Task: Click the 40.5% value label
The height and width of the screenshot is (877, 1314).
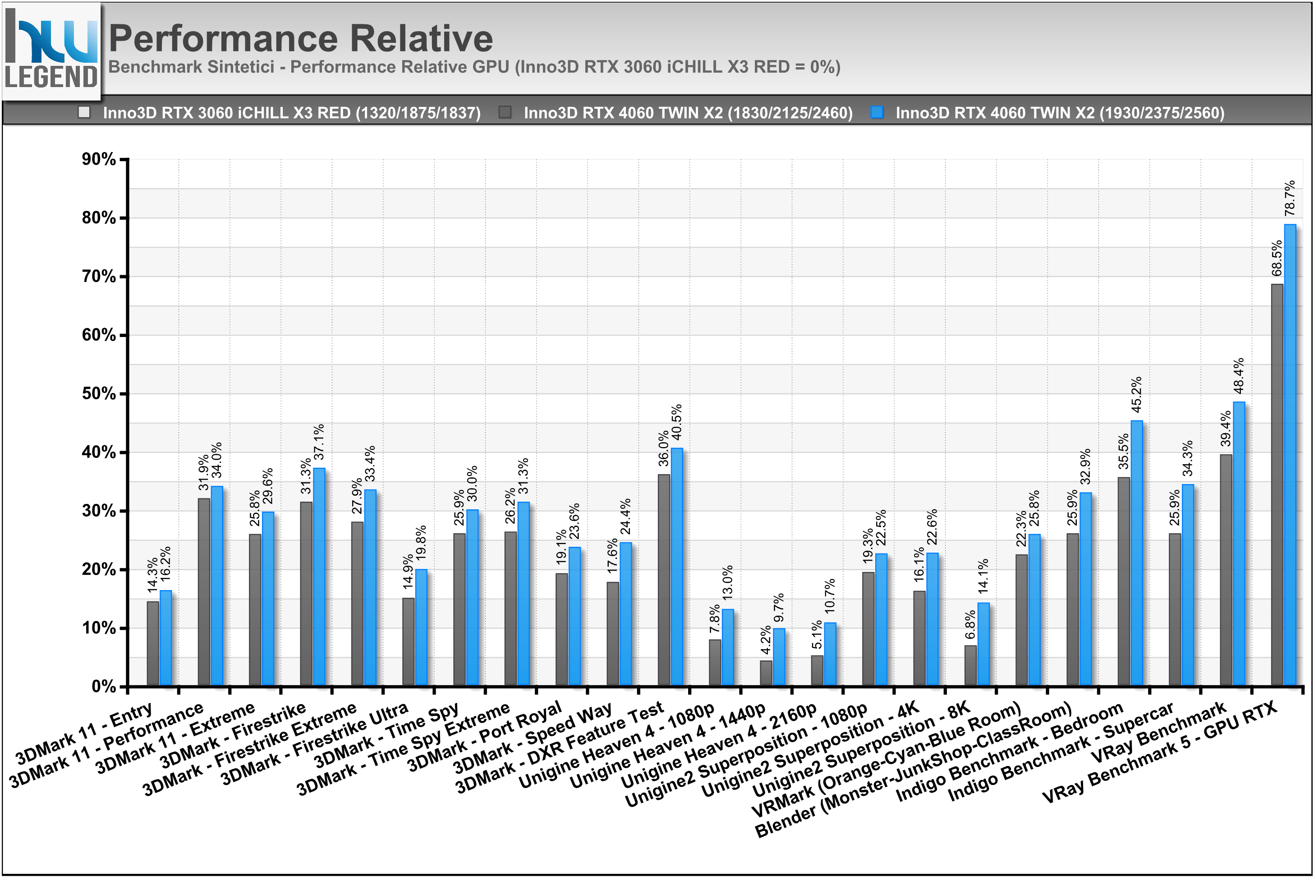Action: tap(676, 422)
